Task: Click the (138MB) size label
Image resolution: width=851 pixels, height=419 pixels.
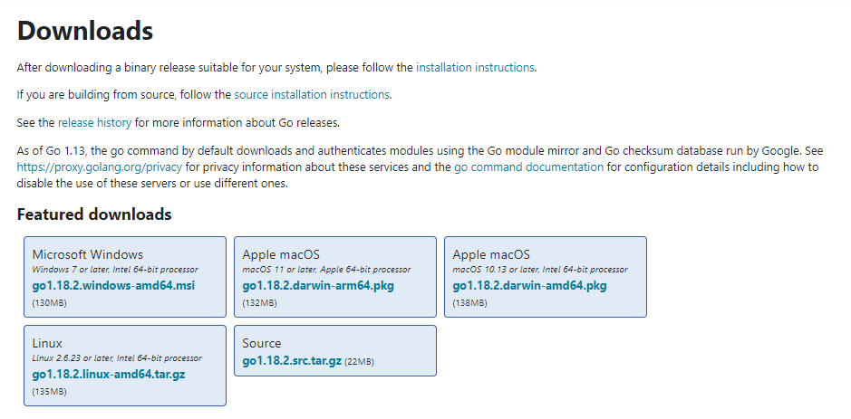Action: pos(470,303)
